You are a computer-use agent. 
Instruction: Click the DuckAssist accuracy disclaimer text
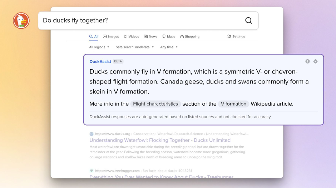(x=181, y=117)
